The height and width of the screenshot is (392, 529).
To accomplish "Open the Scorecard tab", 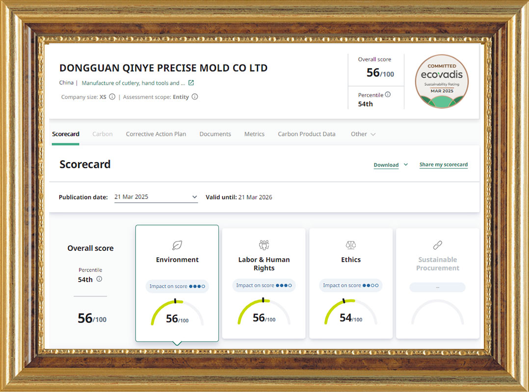I will pyautogui.click(x=65, y=134).
